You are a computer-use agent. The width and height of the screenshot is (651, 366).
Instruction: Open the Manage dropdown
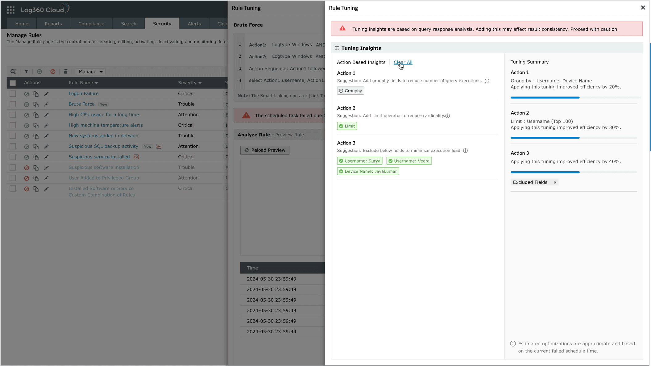[90, 71]
